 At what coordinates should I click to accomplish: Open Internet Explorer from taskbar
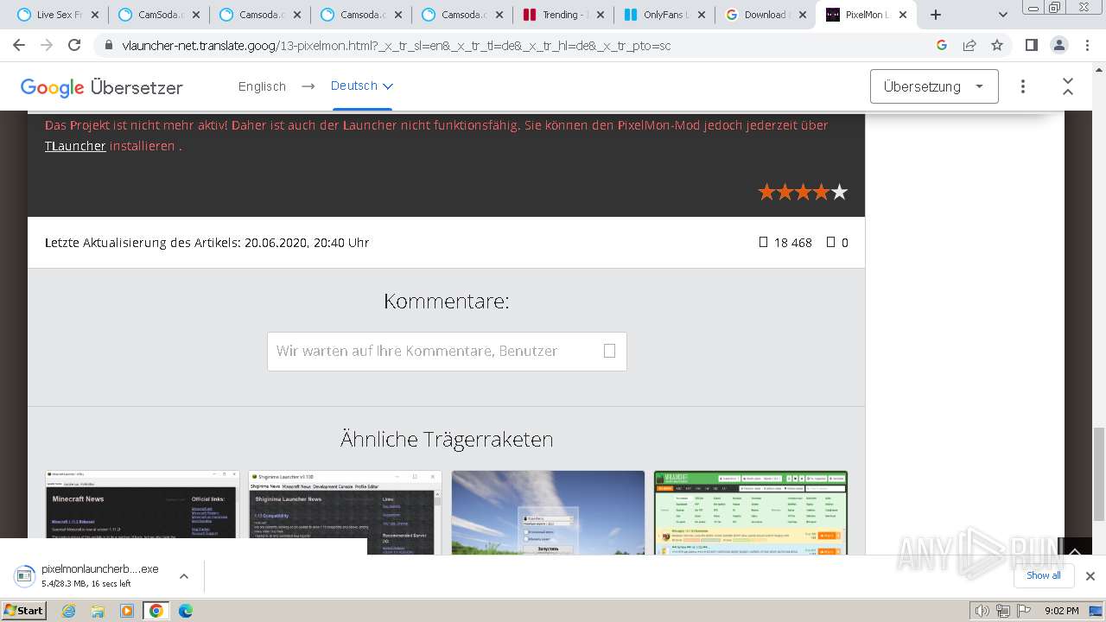69,611
